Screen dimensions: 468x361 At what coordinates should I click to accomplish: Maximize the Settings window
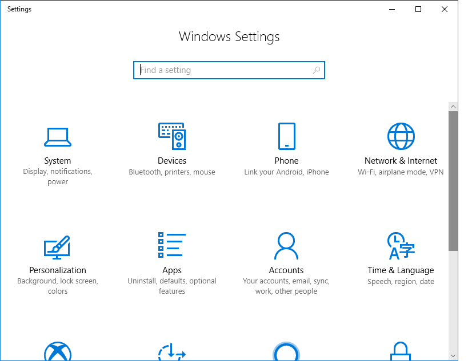(x=418, y=9)
